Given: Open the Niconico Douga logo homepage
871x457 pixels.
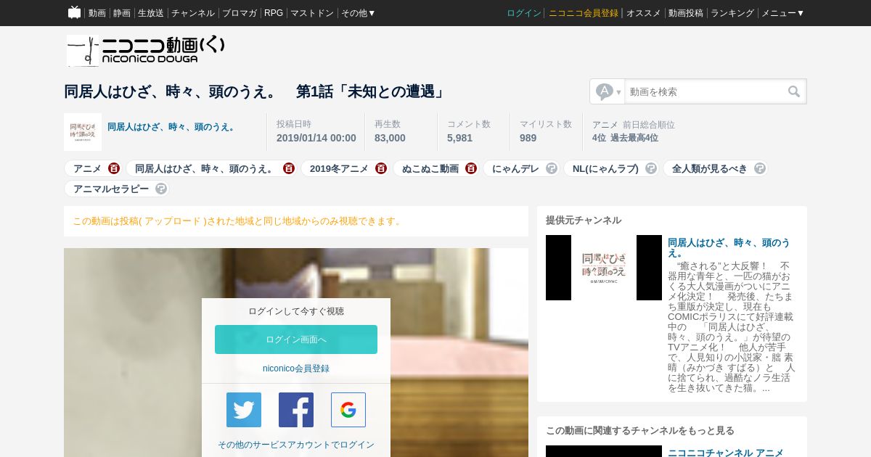Looking at the screenshot, I should [145, 51].
